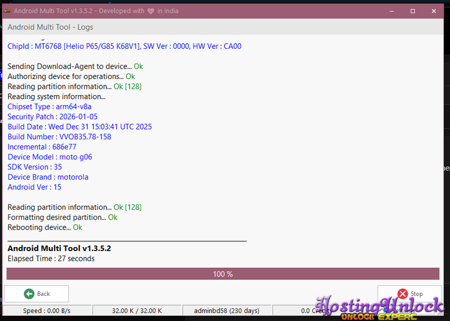Click the Android Multi Tool app icon in title bar
Viewport: 450px width, 321px height.
pyautogui.click(x=7, y=11)
